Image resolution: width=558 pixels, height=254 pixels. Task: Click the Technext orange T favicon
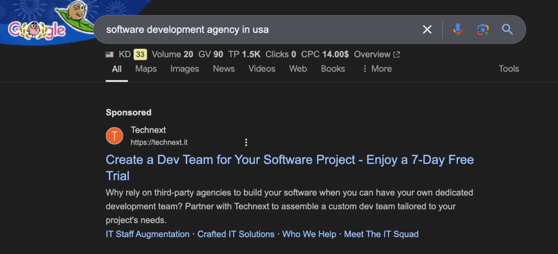[x=114, y=136]
